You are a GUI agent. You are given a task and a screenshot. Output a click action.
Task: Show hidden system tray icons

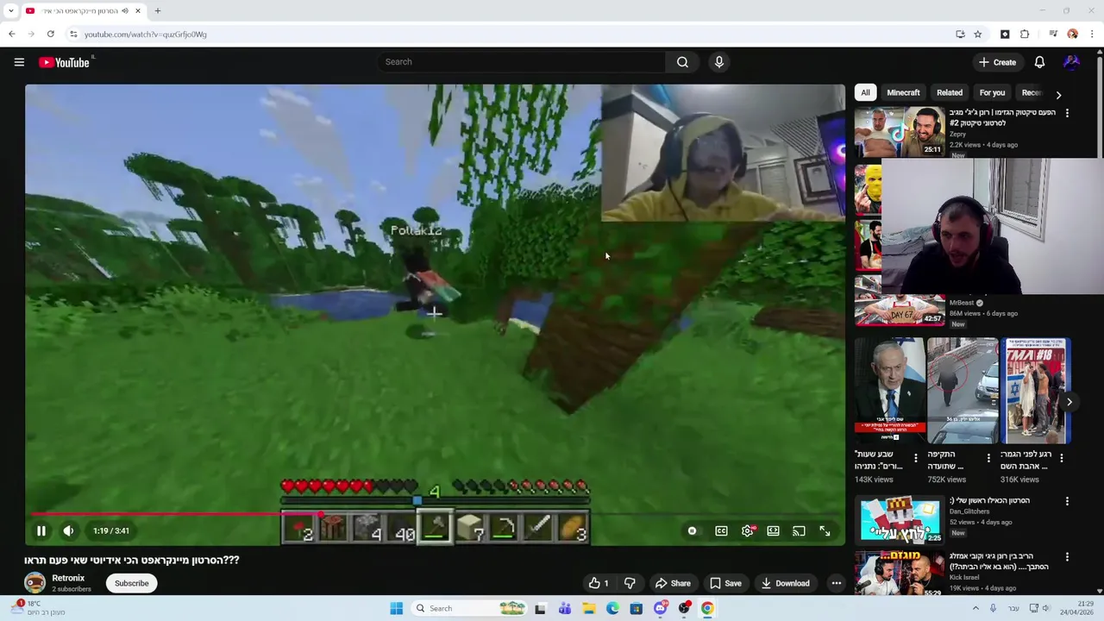click(x=975, y=609)
